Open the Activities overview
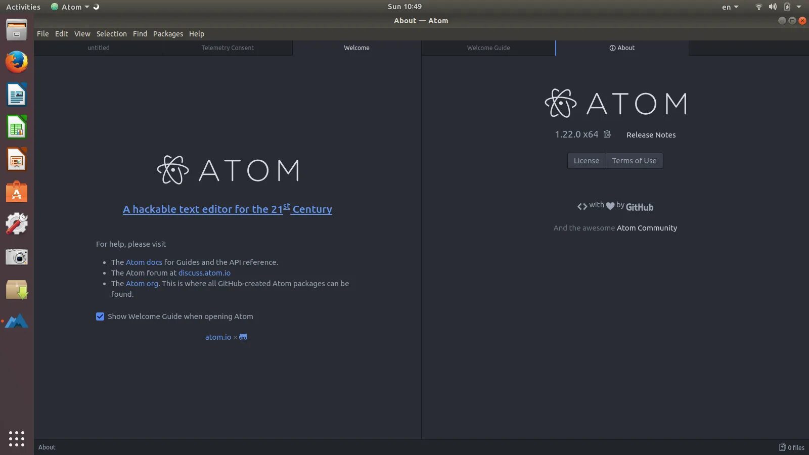This screenshot has height=455, width=809. [23, 7]
